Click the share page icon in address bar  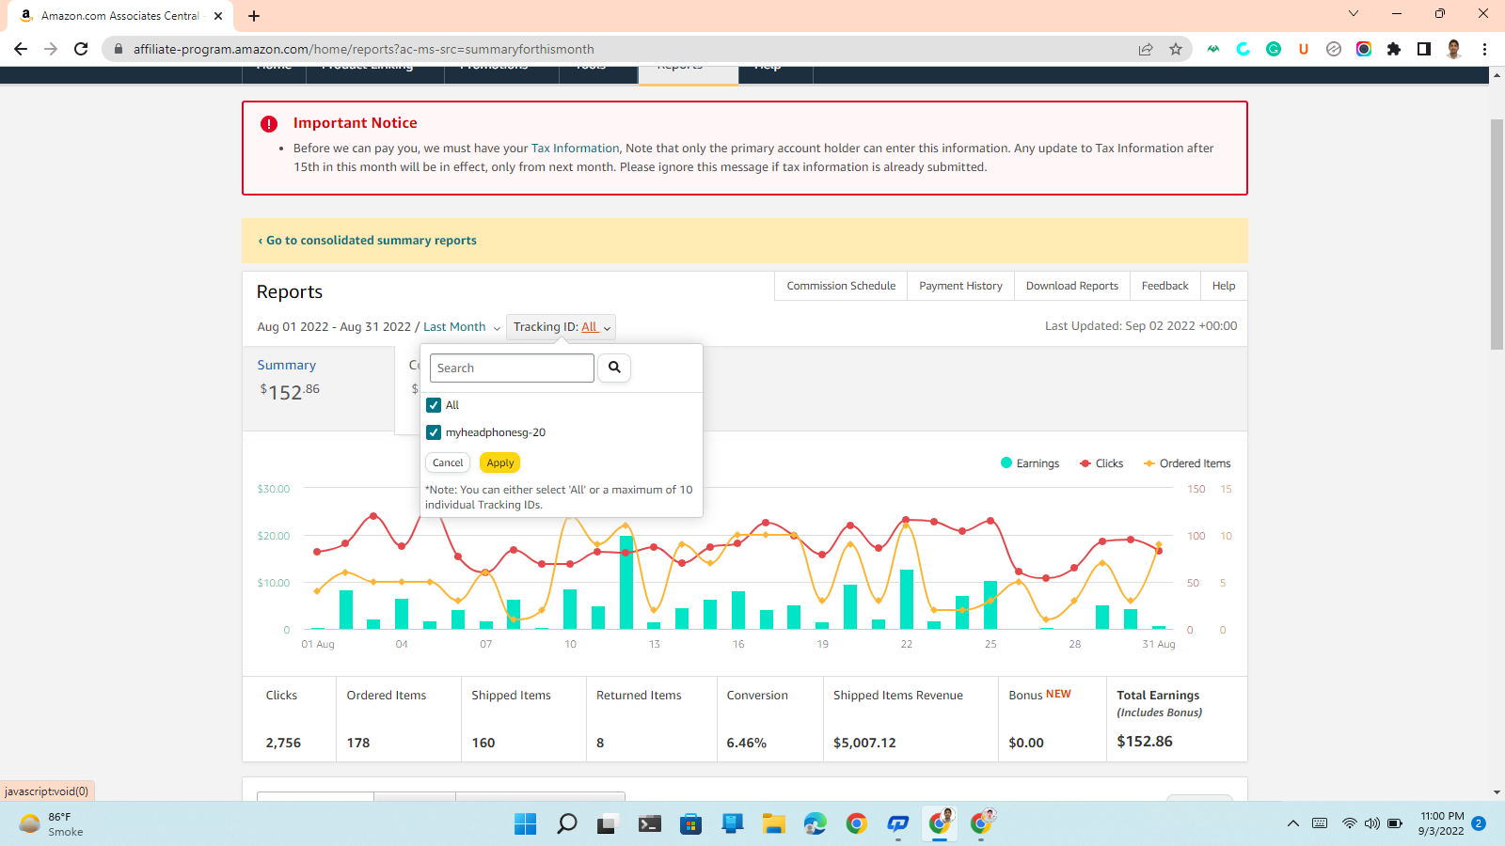coord(1146,49)
